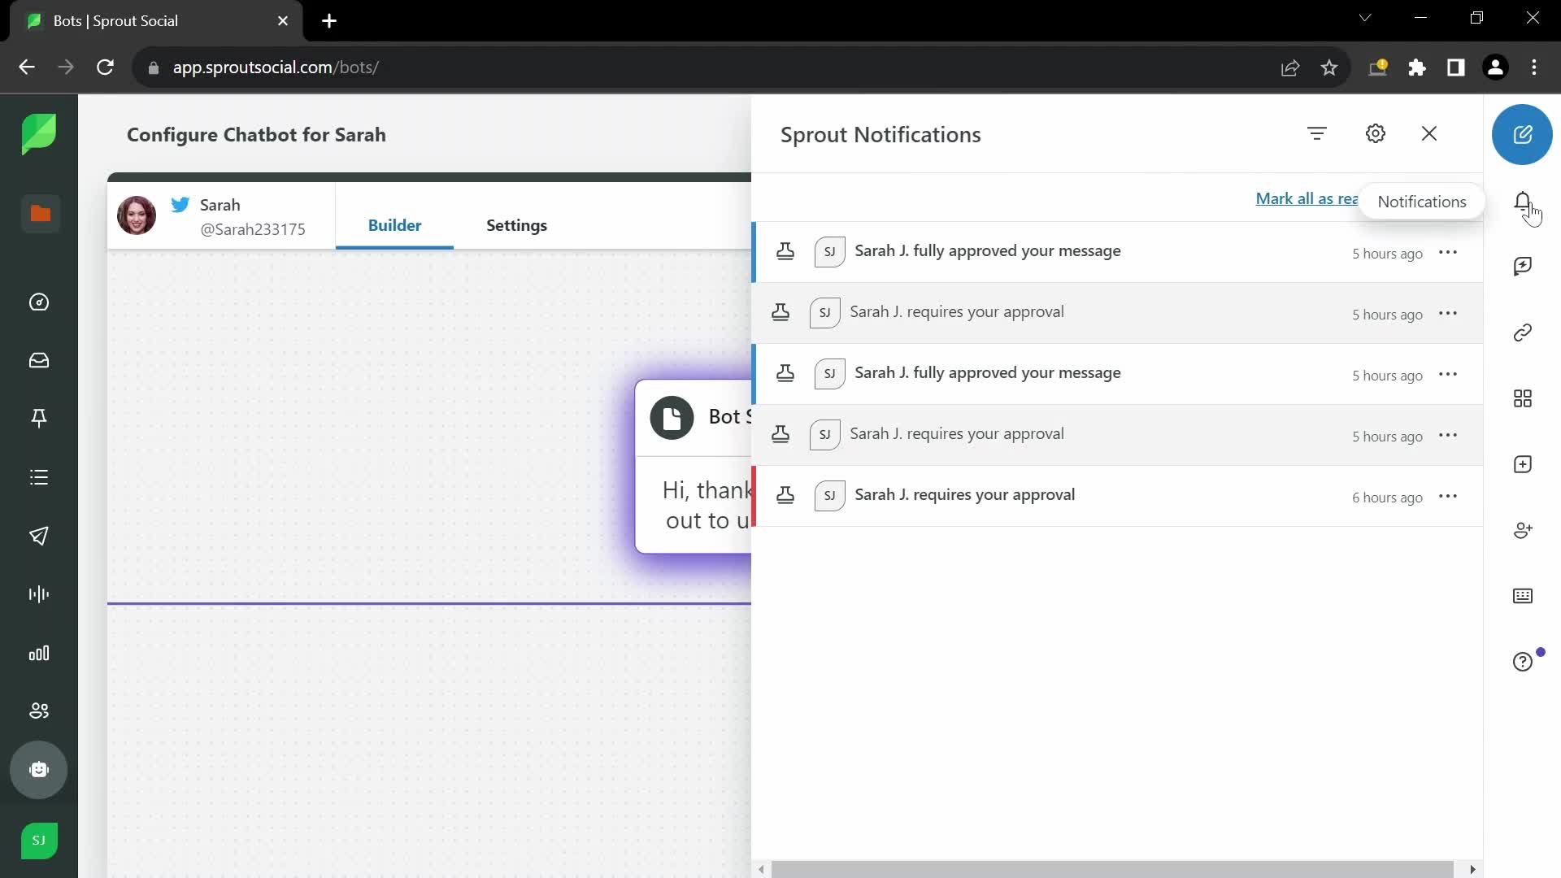
Task: Open notification filter lines icon
Action: coord(1317,133)
